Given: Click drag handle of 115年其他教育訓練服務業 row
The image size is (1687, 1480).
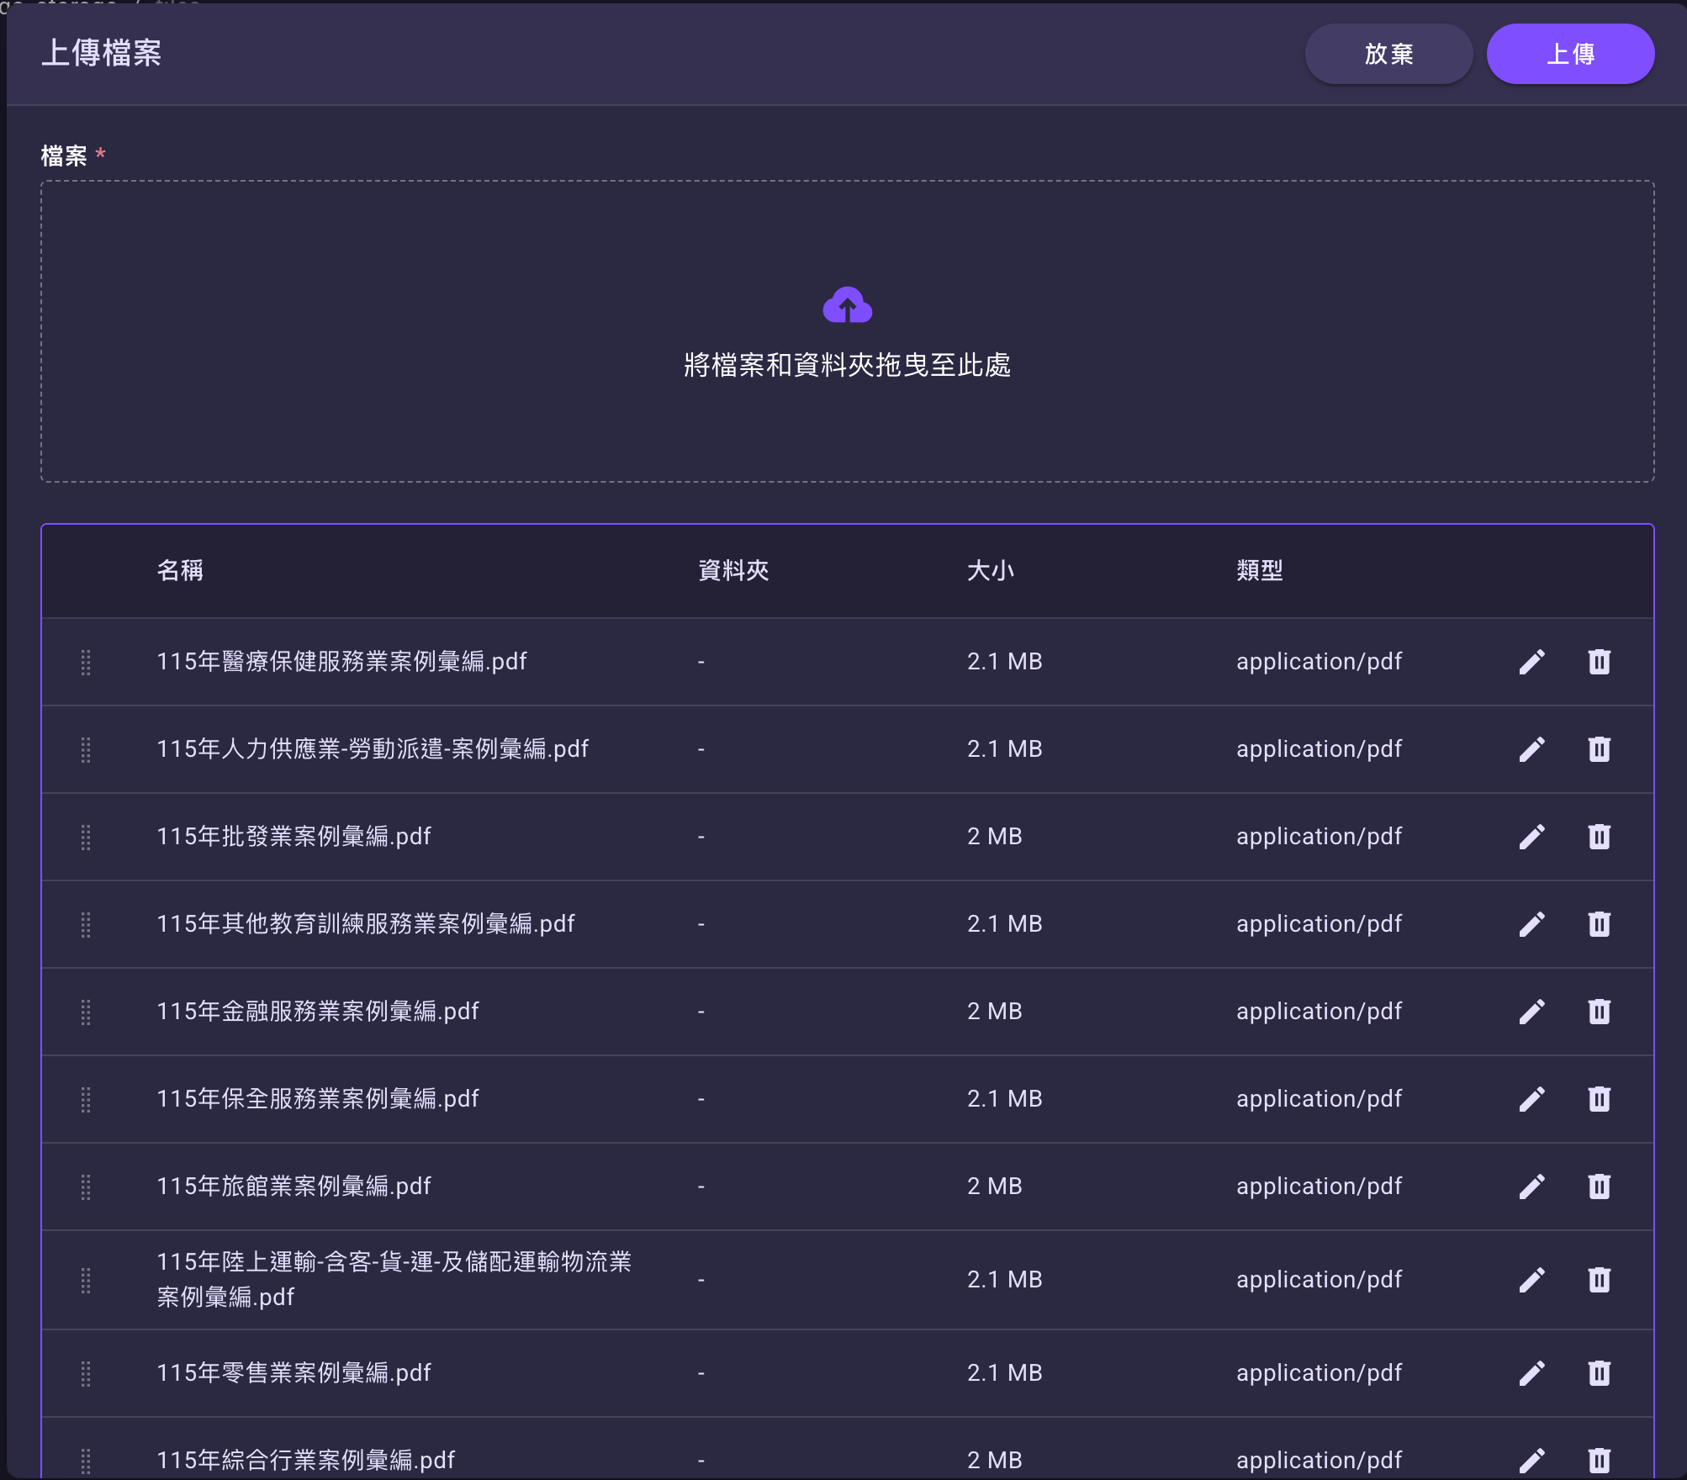Looking at the screenshot, I should [86, 924].
